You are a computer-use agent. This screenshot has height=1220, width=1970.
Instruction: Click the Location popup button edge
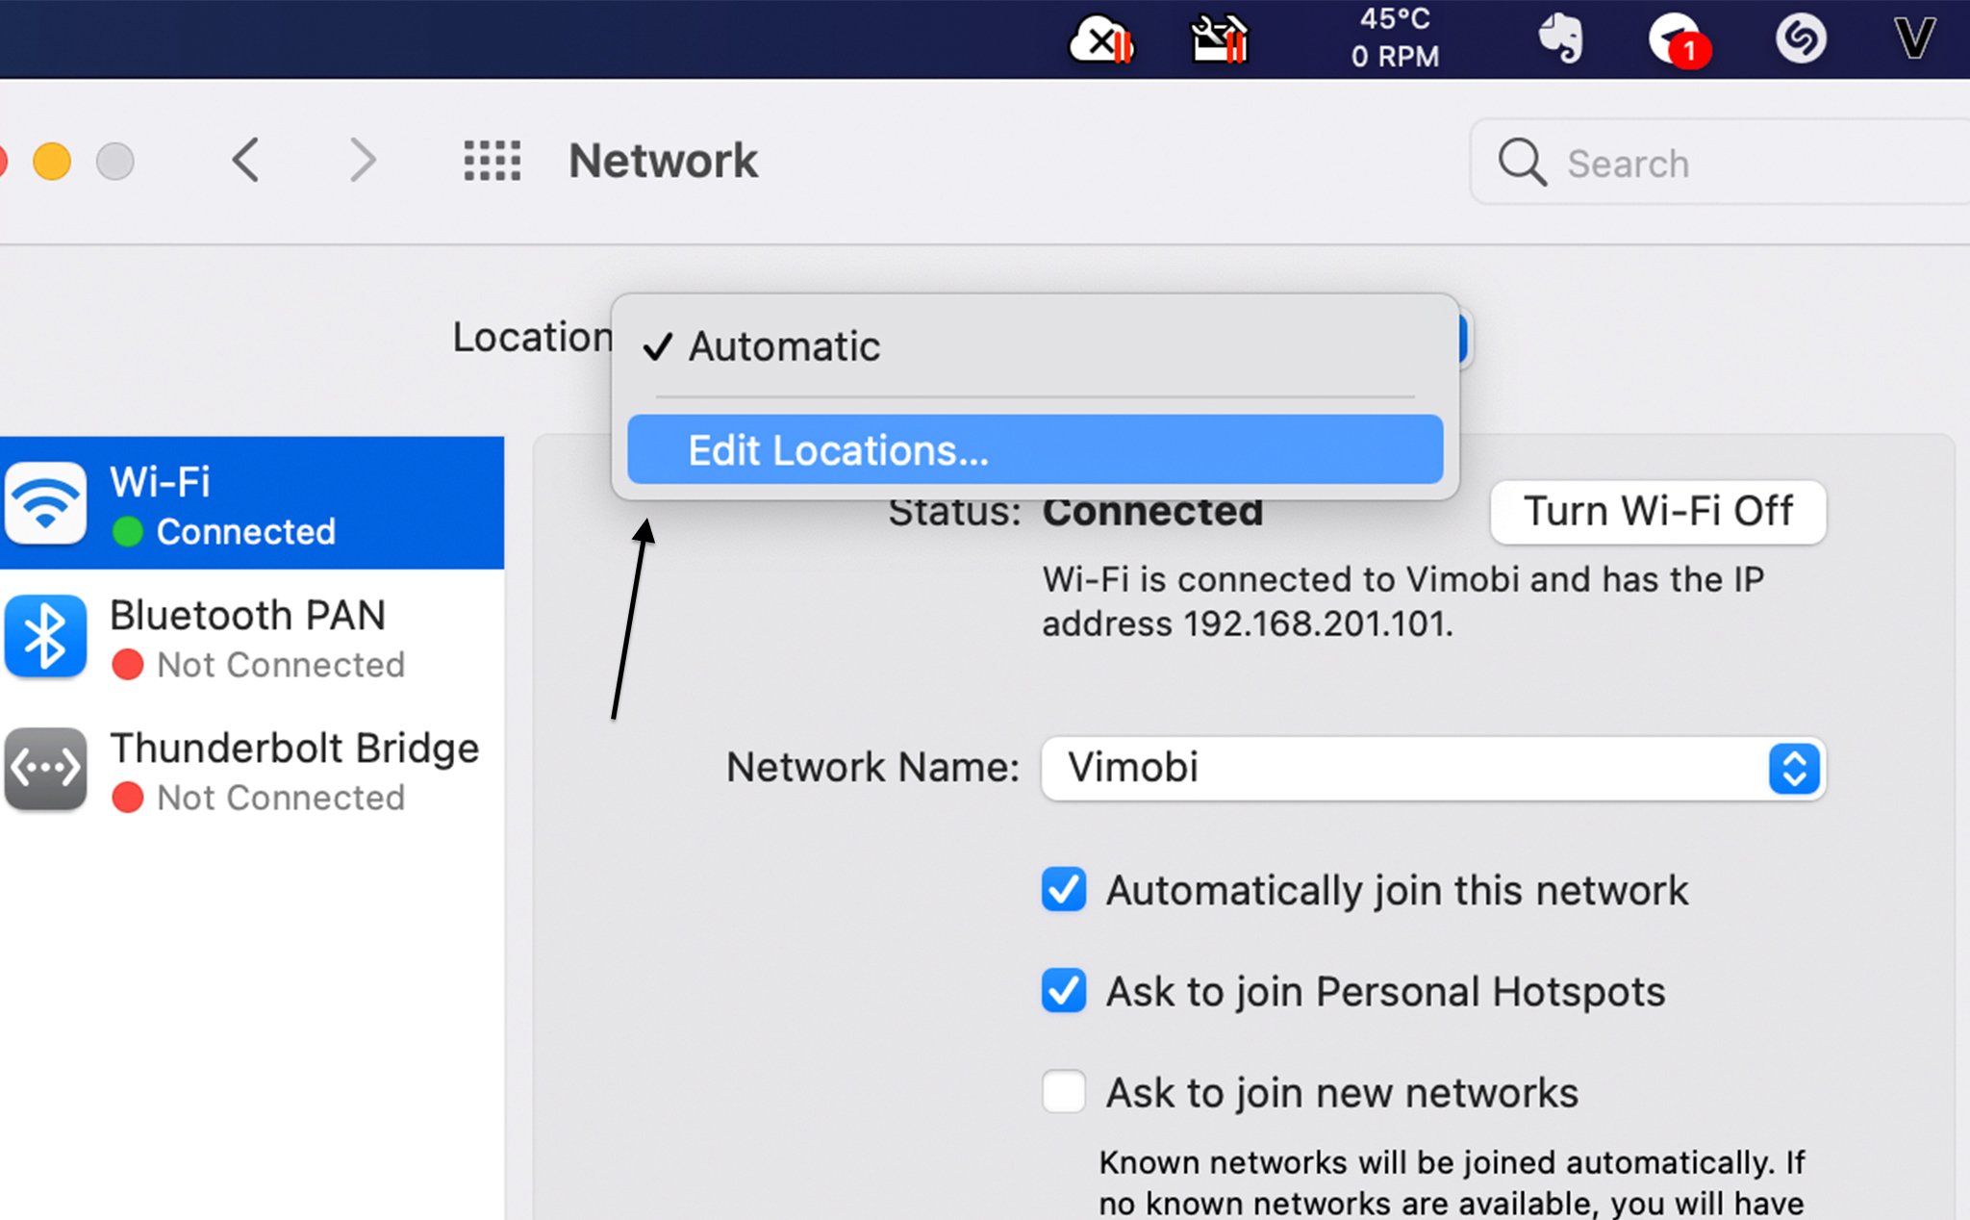point(1464,339)
